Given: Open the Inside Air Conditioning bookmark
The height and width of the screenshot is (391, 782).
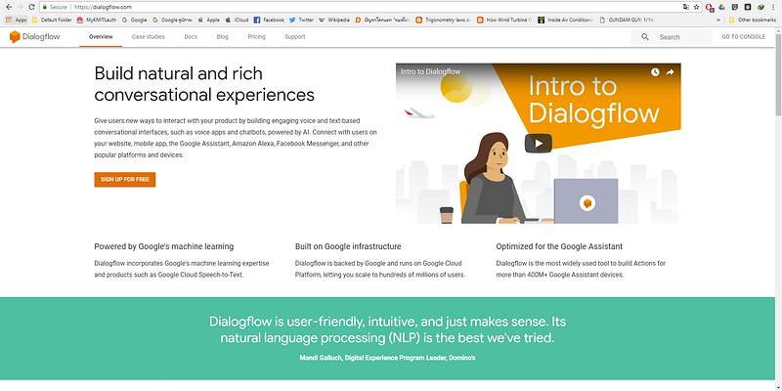Looking at the screenshot, I should coord(566,20).
